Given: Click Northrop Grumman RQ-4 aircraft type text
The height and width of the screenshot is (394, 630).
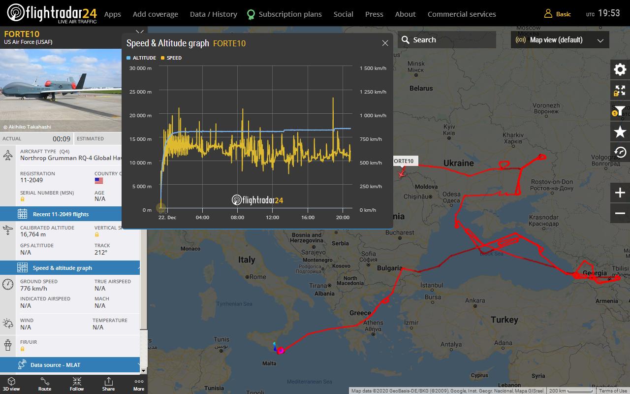Looking at the screenshot, I should [x=71, y=158].
